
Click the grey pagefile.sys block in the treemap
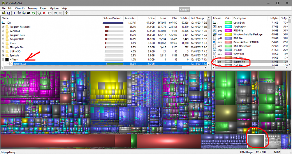click(x=256, y=141)
